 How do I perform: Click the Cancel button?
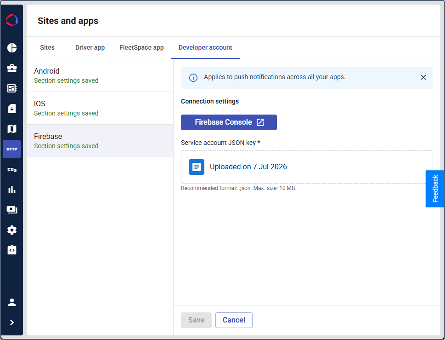(234, 320)
